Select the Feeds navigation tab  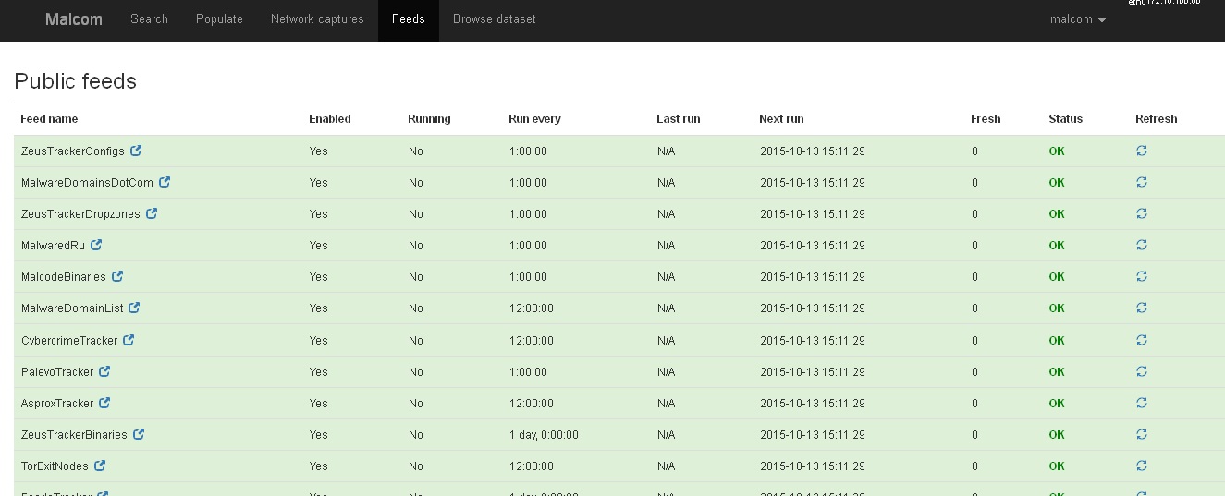point(408,19)
